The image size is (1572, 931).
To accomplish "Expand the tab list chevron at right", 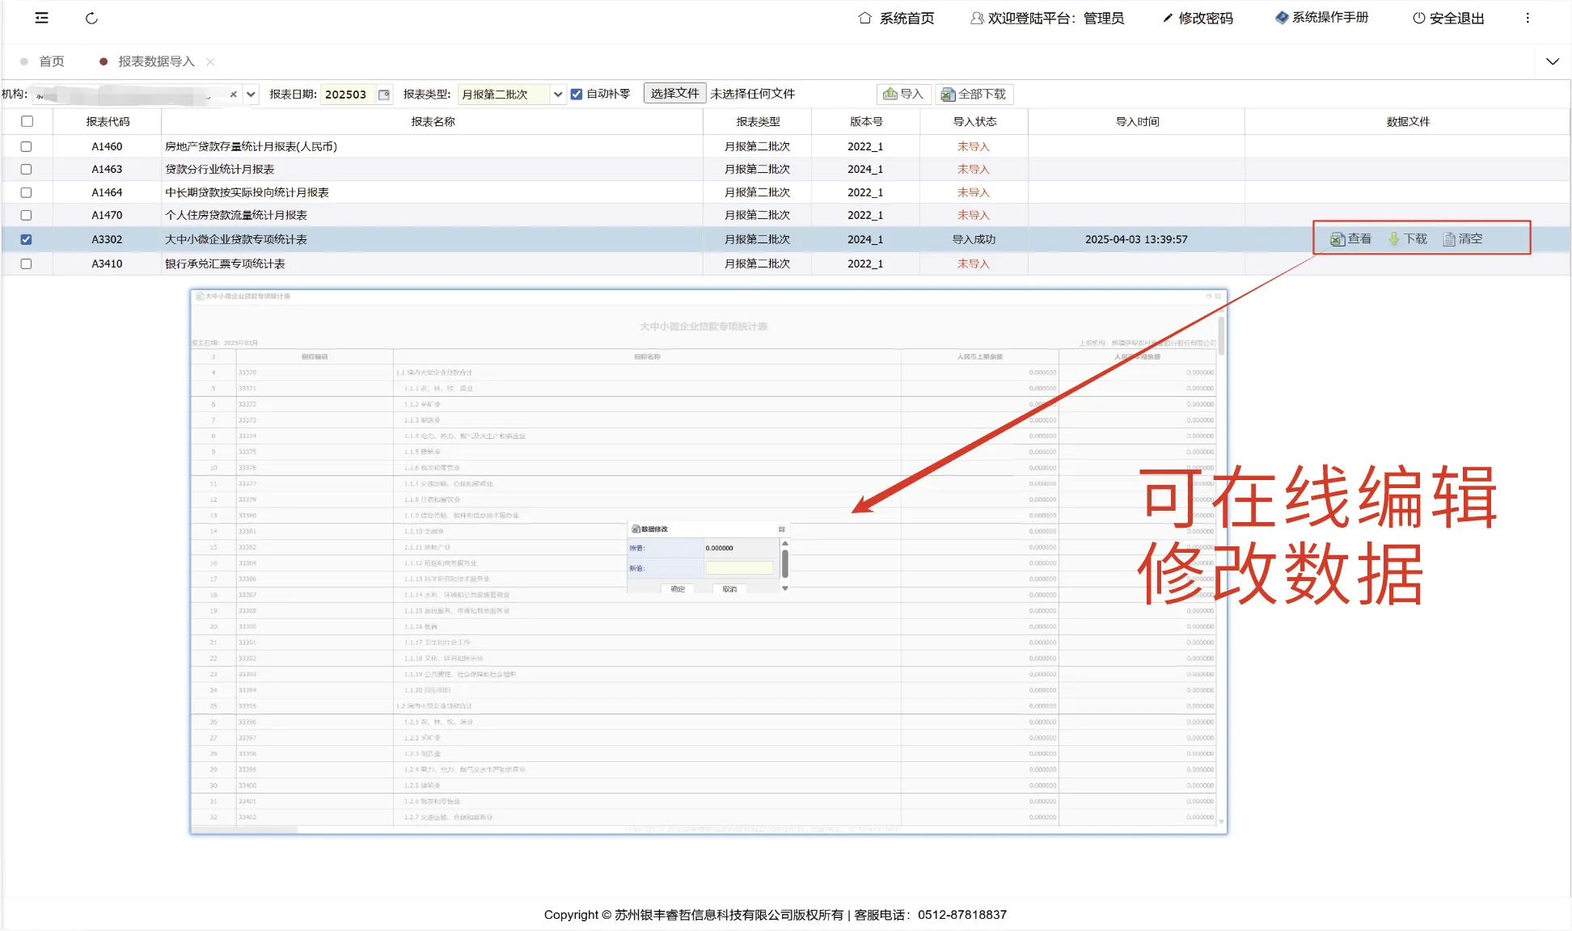I will click(x=1552, y=61).
